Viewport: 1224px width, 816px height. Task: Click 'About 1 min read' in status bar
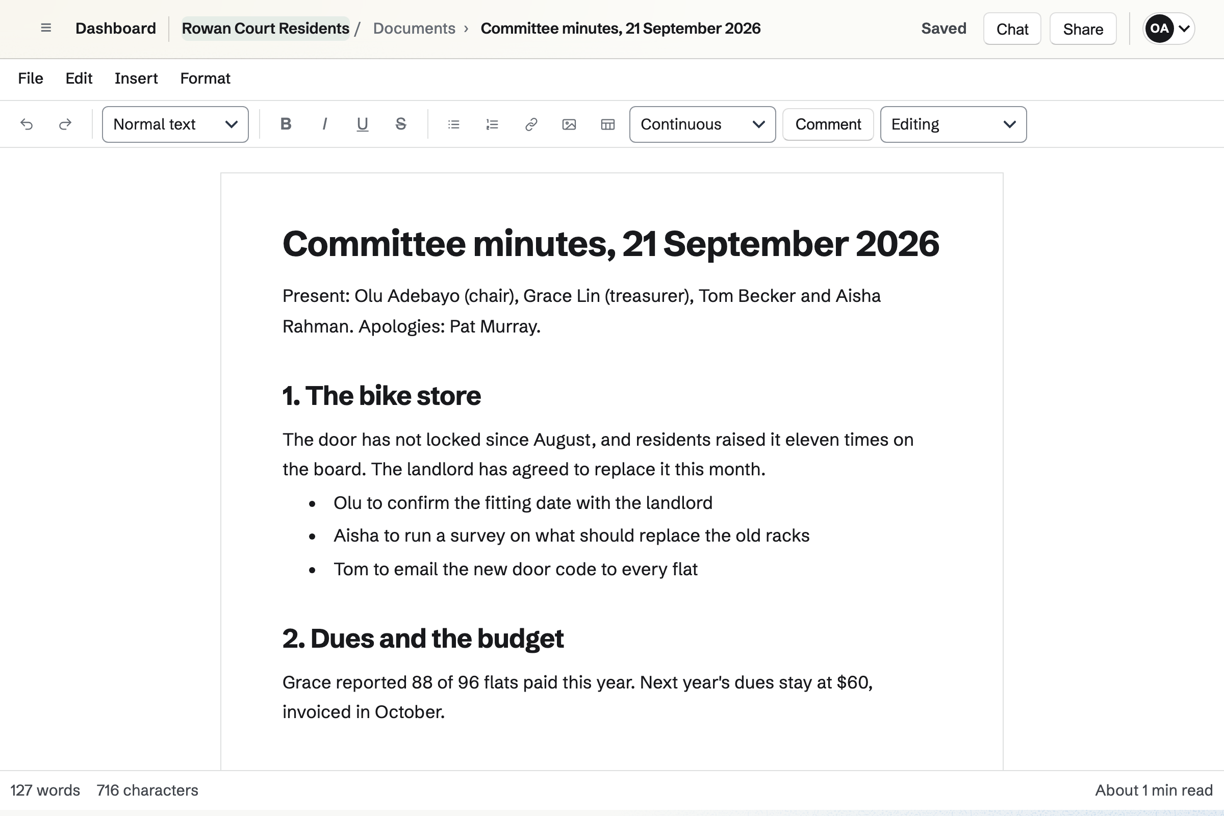pyautogui.click(x=1154, y=790)
